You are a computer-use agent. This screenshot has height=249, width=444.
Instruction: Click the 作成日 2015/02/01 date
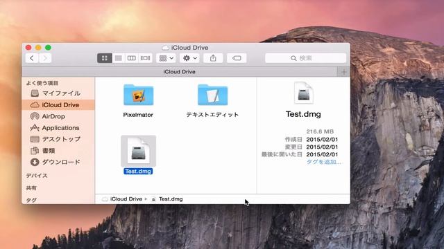click(322, 140)
